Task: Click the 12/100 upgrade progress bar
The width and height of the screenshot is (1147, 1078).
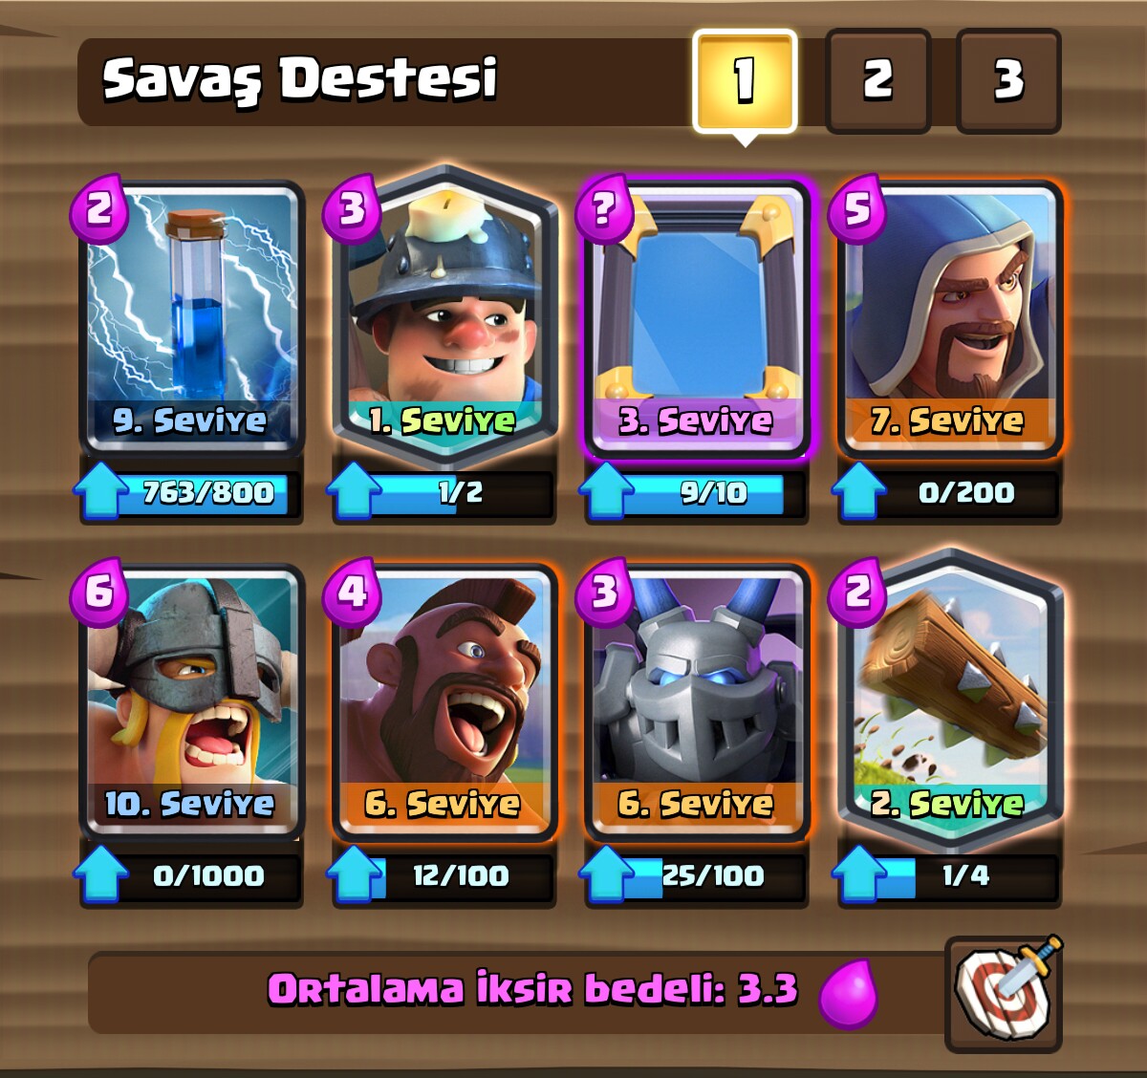Action: pyautogui.click(x=444, y=876)
